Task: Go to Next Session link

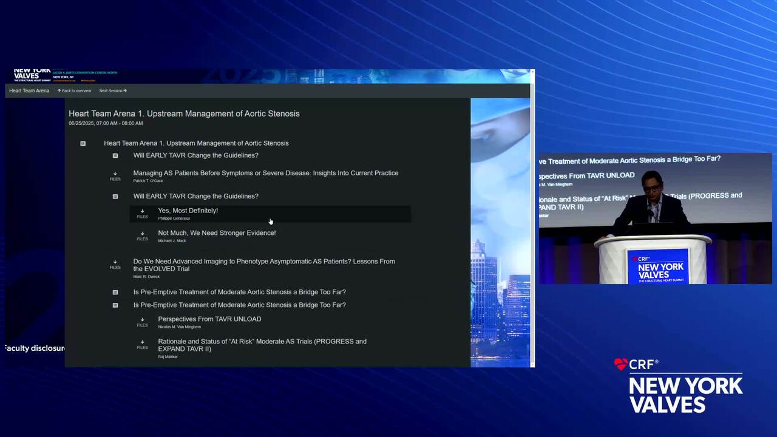Action: tap(113, 90)
